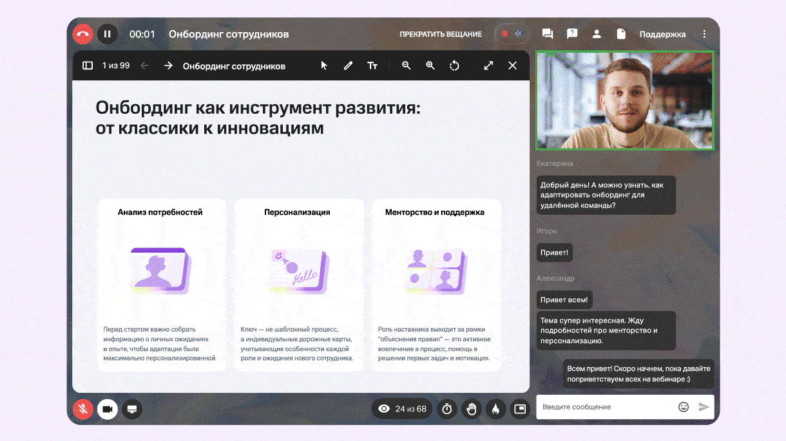Toggle the slide thumbnails sidebar panel

tap(88, 66)
